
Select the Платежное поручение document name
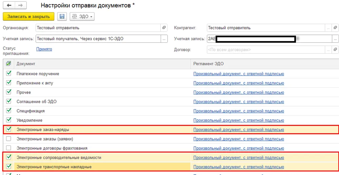click(x=38, y=74)
